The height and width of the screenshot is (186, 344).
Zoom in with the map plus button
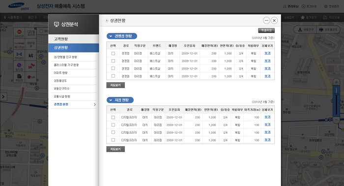336,82
